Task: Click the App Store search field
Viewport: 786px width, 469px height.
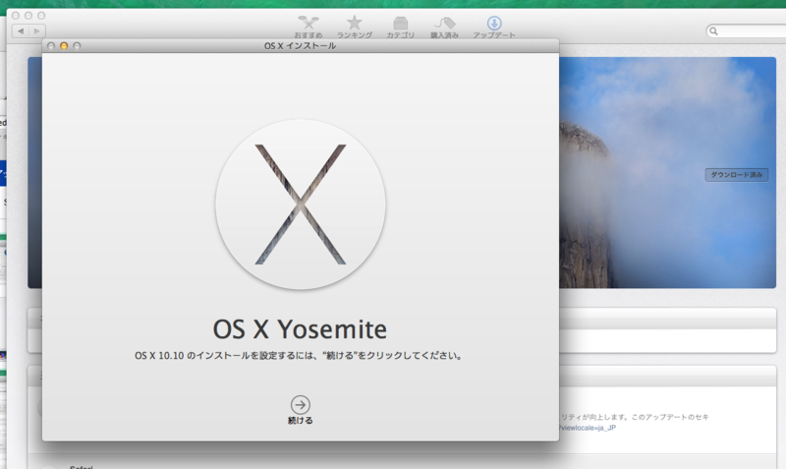Action: click(x=746, y=31)
